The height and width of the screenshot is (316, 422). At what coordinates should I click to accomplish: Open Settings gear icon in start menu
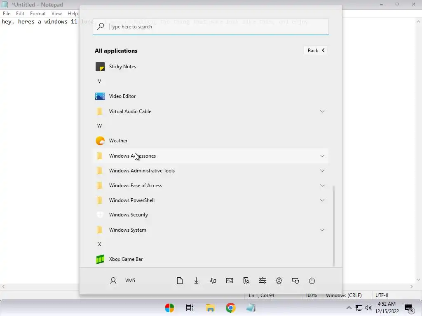279,281
